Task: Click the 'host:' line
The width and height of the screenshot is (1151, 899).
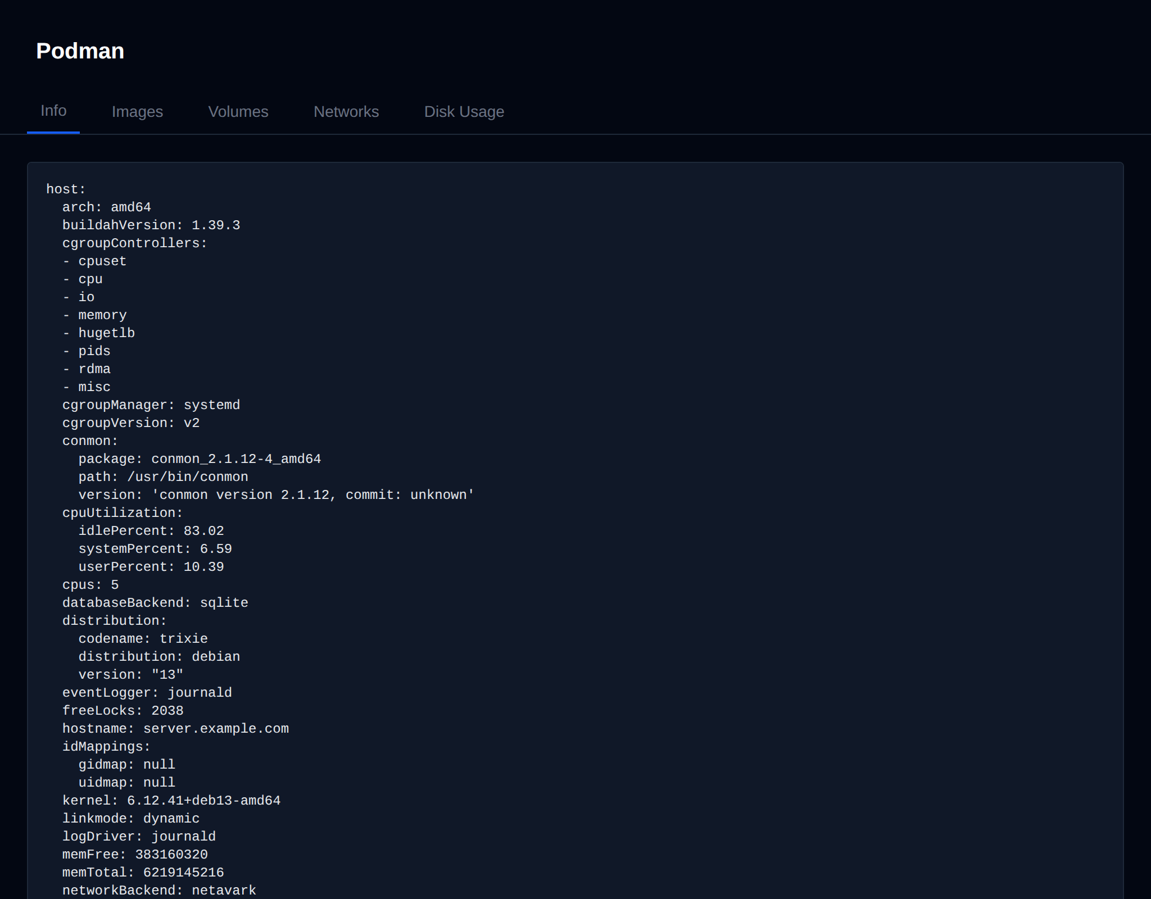Action: (x=66, y=189)
